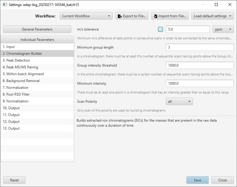Click the Minimum group length field
This screenshot has height=187, width=237.
(x=200, y=47)
